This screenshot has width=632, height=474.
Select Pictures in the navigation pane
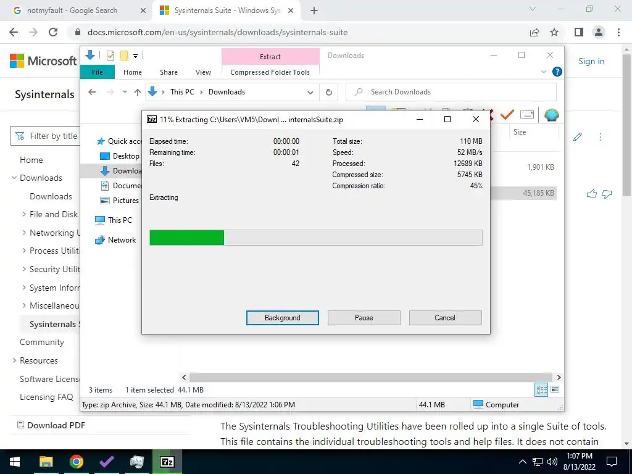120,201
